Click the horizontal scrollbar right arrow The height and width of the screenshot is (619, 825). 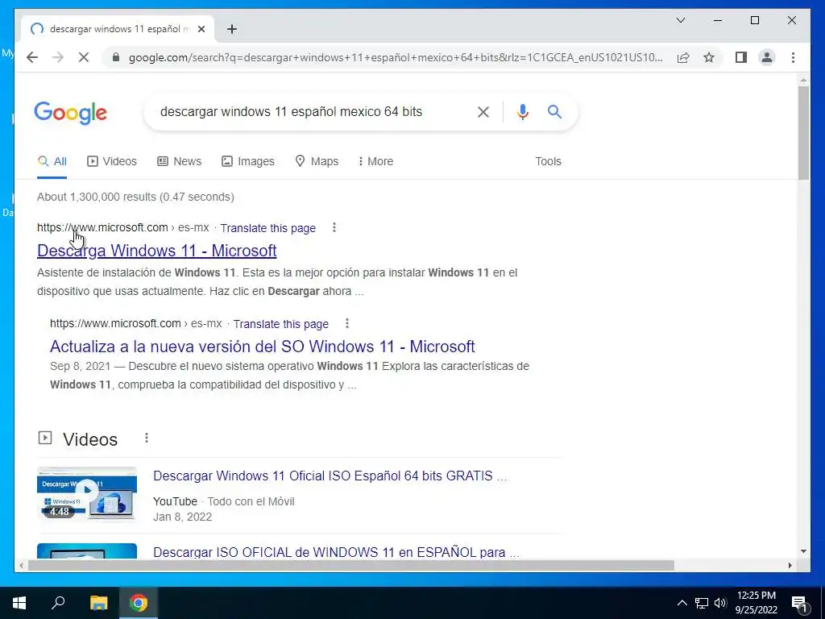coord(790,565)
